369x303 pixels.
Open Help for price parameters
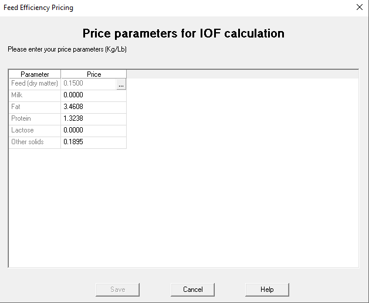[x=267, y=290]
